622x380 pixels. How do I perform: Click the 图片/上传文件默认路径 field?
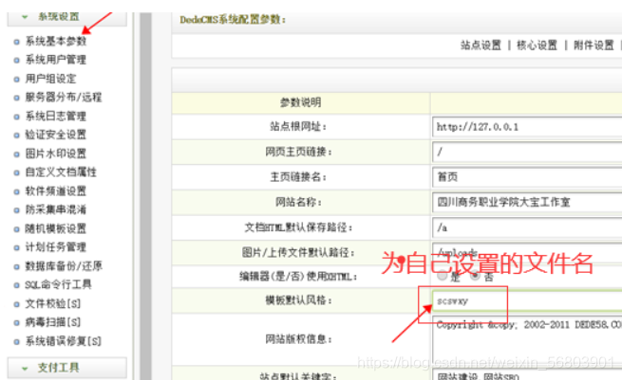click(527, 252)
